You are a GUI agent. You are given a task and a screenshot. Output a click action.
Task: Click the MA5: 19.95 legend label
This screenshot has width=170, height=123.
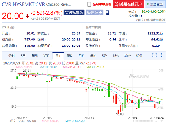click(x=24, y=67)
